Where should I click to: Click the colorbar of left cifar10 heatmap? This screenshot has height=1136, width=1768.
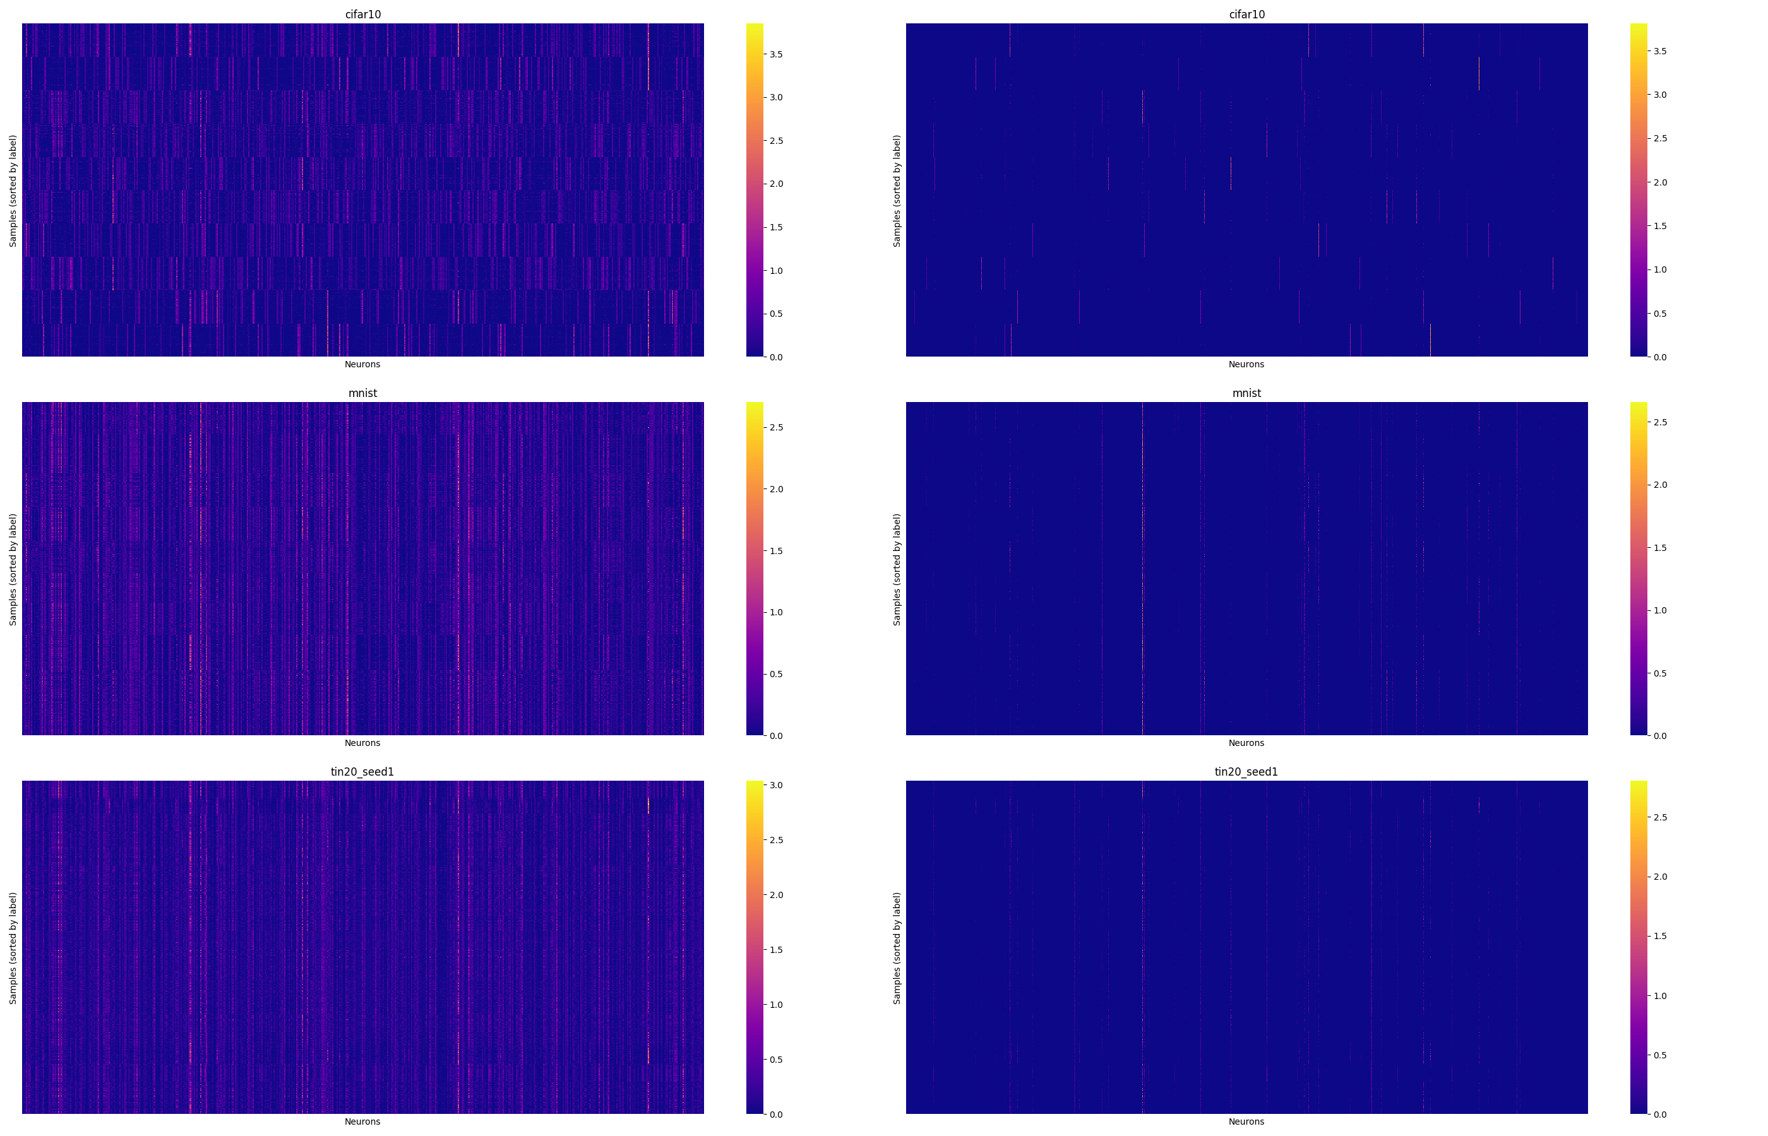755,191
